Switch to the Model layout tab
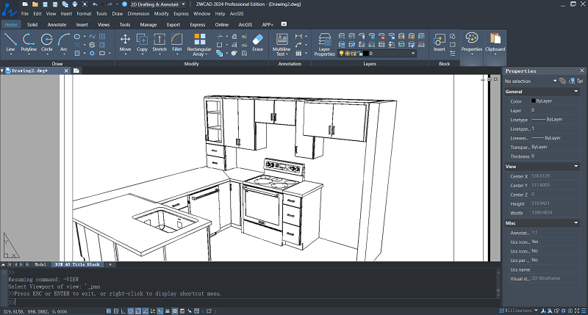 (x=40, y=264)
